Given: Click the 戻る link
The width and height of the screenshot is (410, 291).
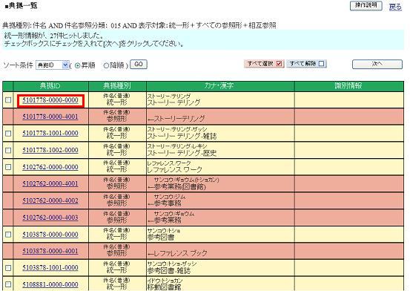Looking at the screenshot, I should click(395, 7).
